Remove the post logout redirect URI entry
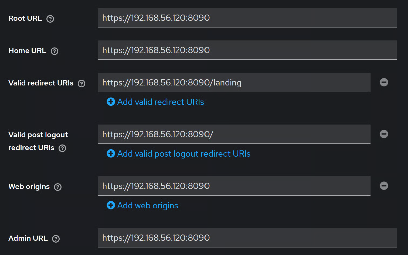This screenshot has width=408, height=255. tap(384, 134)
